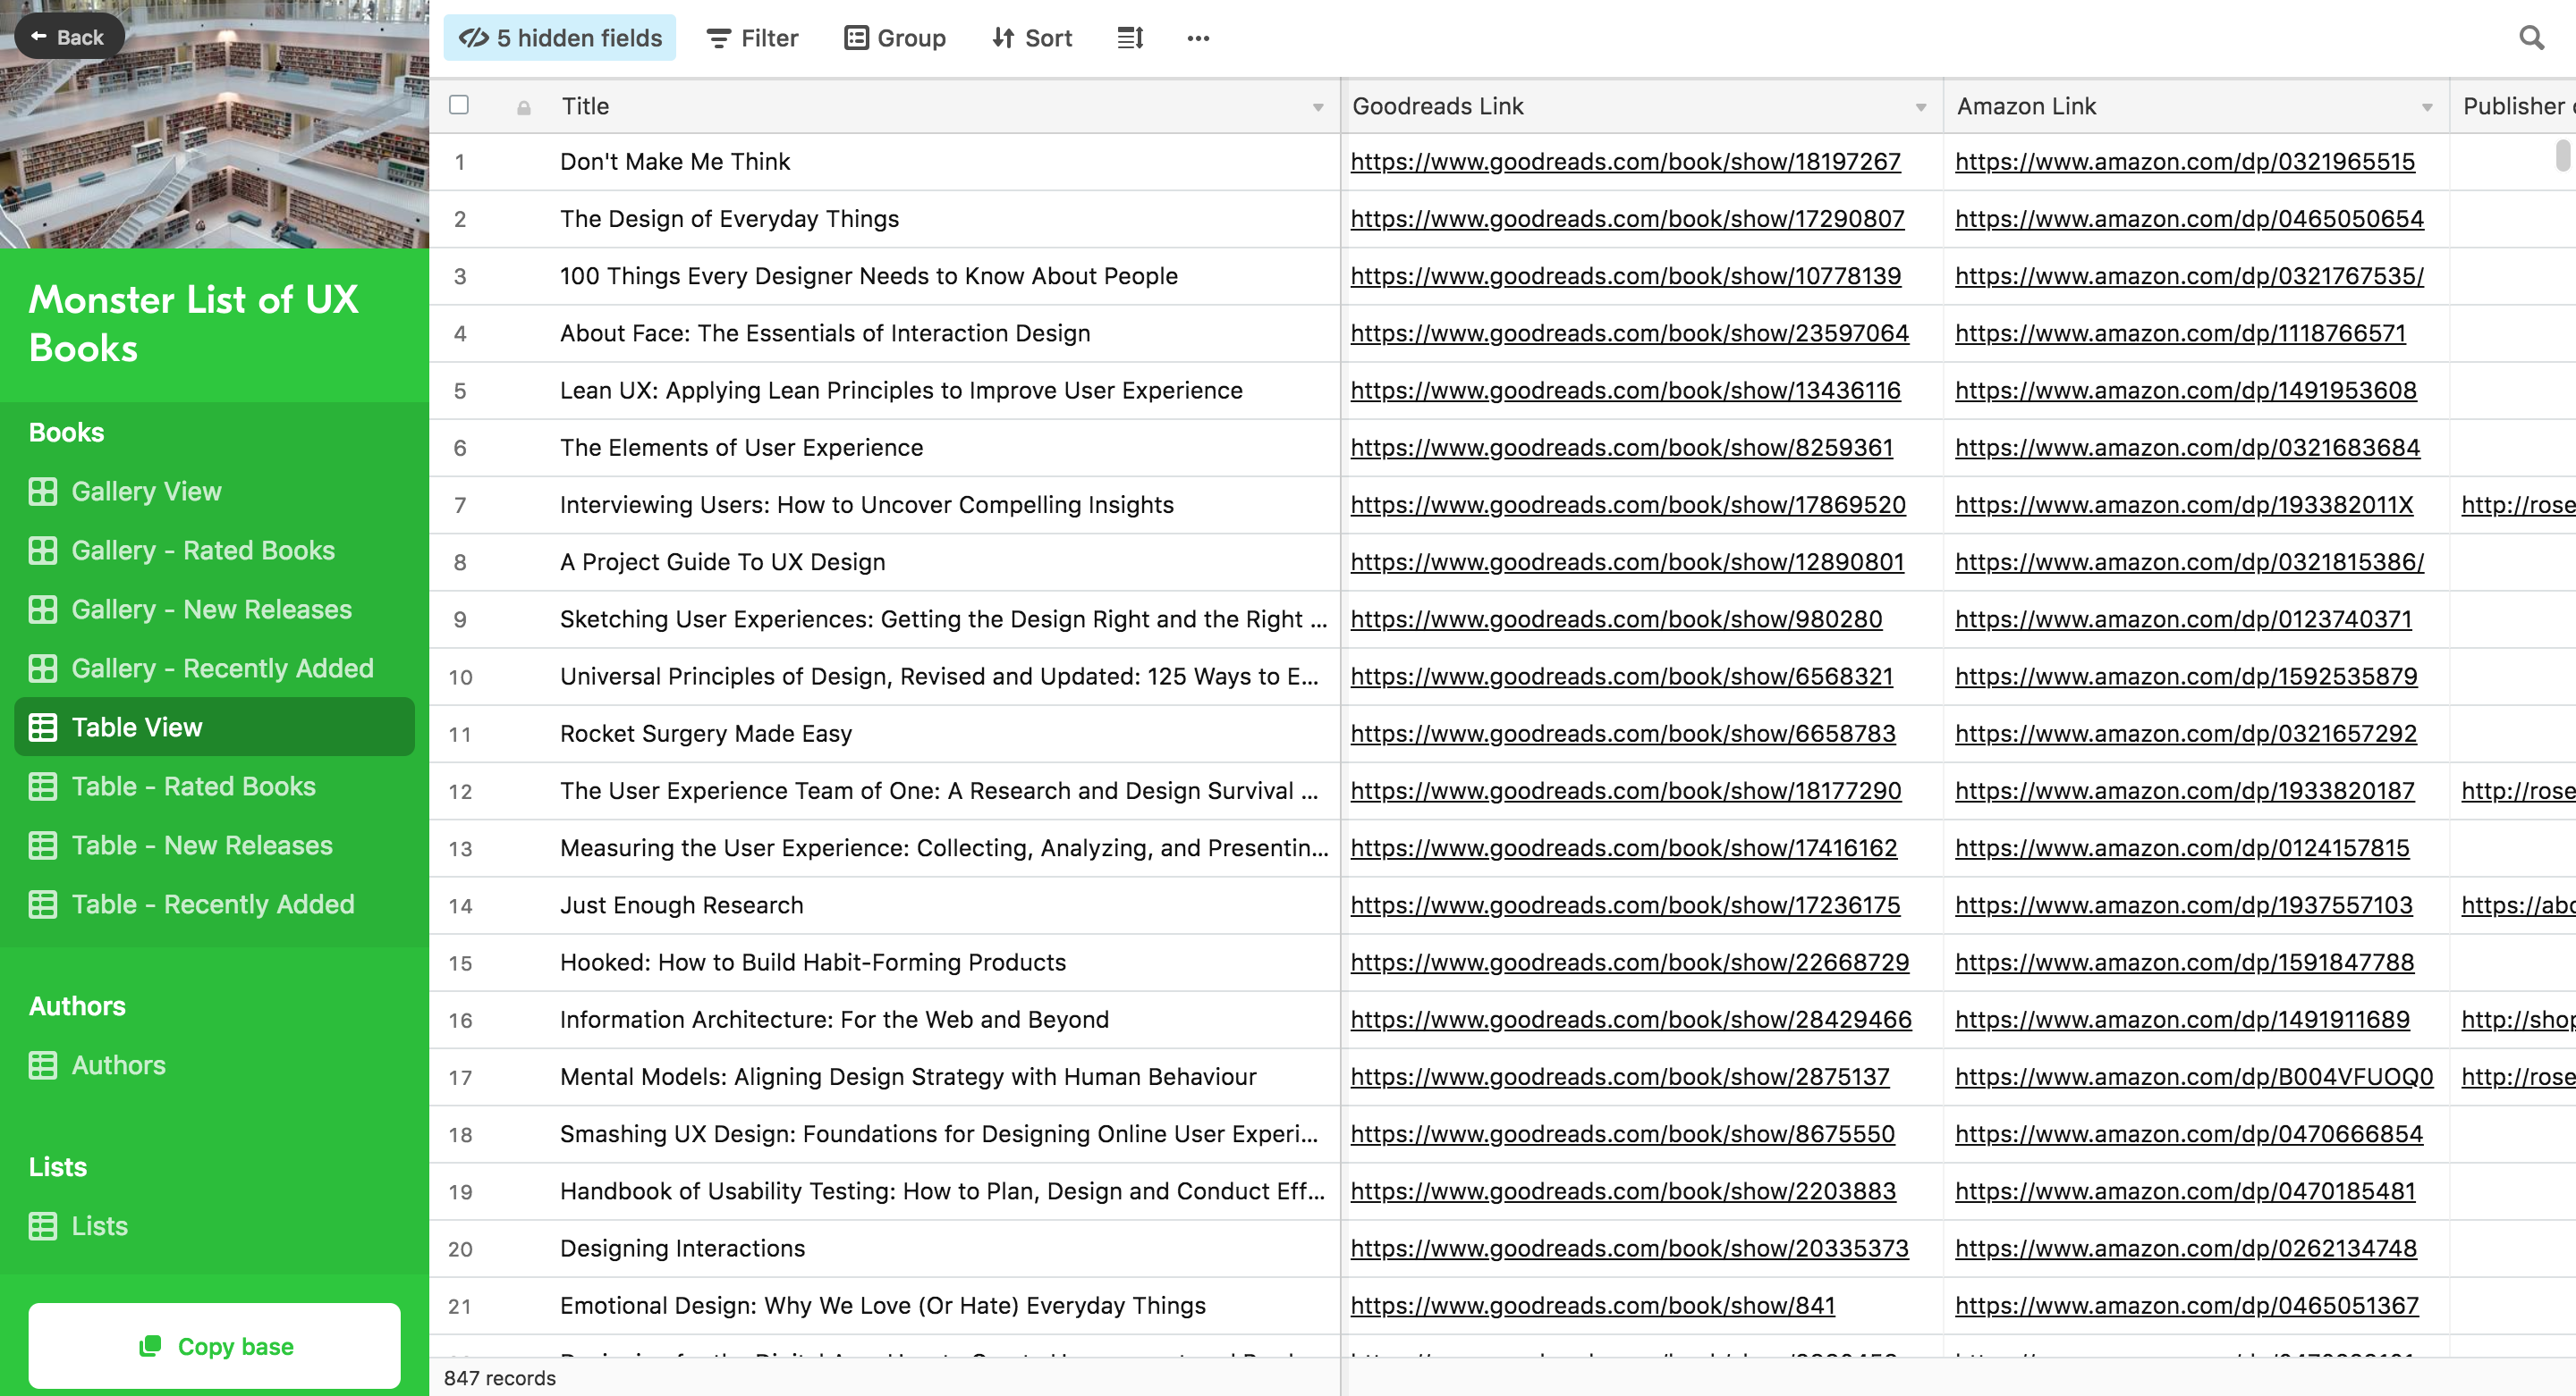The width and height of the screenshot is (2576, 1396).
Task: Switch to Gallery - Recently Added view
Action: click(214, 669)
